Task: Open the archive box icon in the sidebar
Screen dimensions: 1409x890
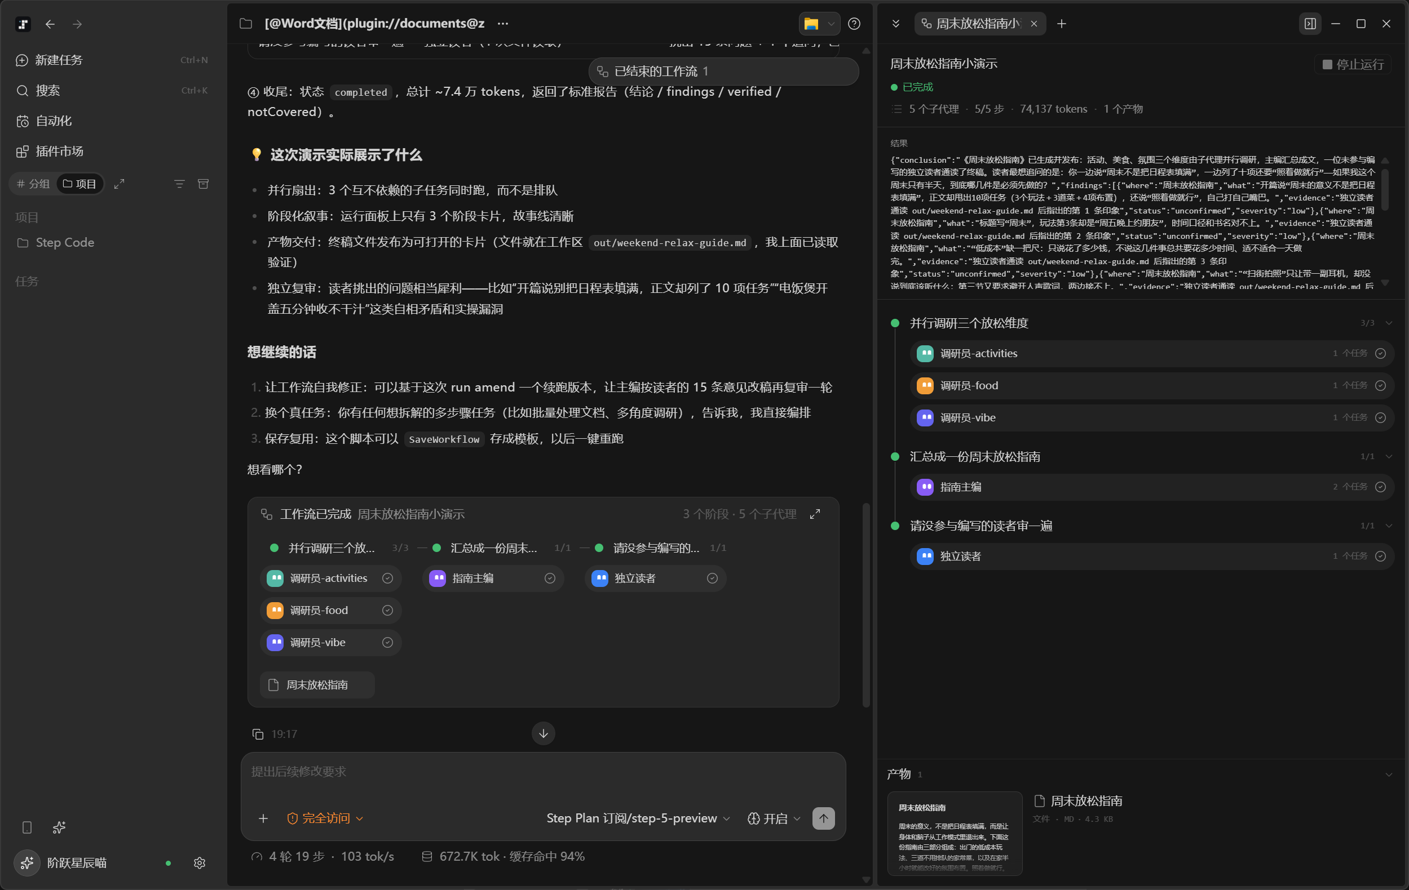Action: (x=203, y=184)
